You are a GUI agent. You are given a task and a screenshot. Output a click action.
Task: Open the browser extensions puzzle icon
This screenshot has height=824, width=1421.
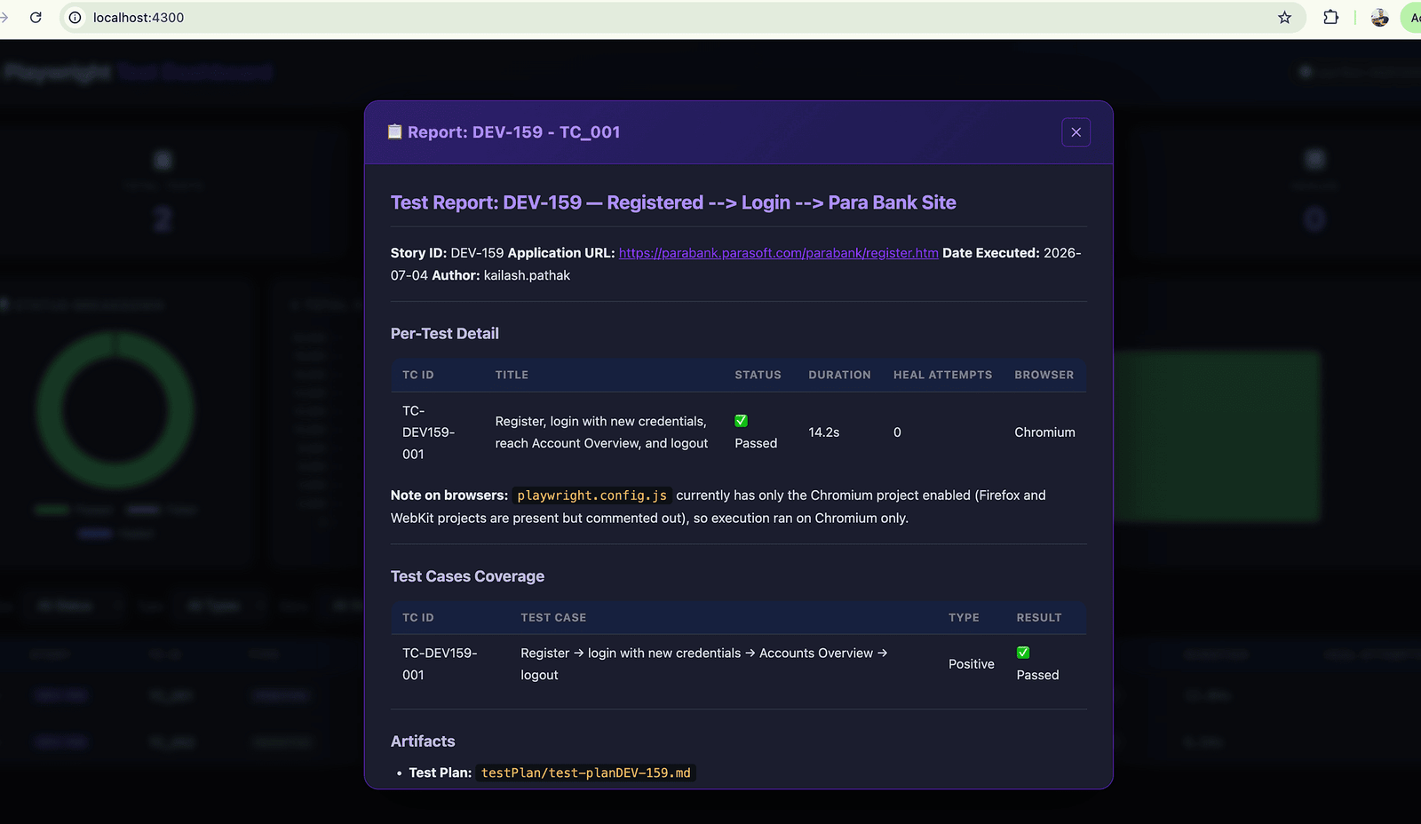coord(1330,17)
